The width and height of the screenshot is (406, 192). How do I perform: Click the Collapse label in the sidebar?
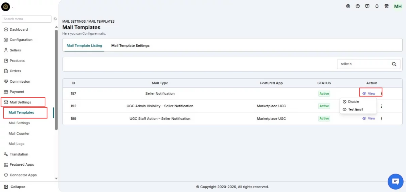[x=18, y=187]
